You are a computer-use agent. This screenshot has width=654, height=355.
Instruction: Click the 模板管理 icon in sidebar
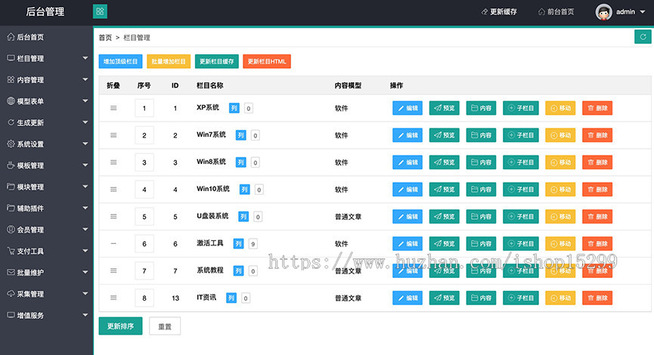(11, 165)
